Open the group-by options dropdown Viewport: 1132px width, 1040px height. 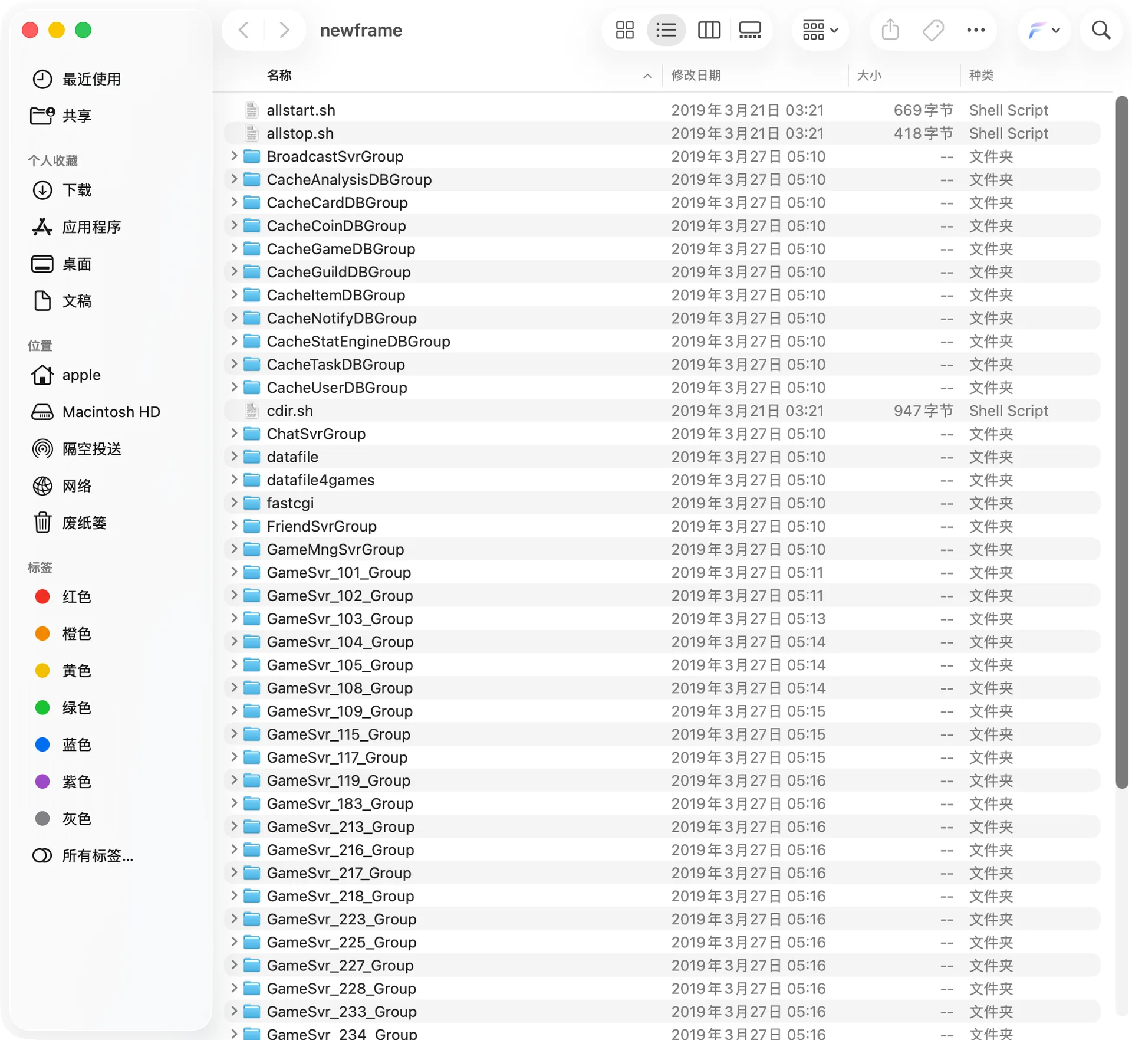click(820, 30)
